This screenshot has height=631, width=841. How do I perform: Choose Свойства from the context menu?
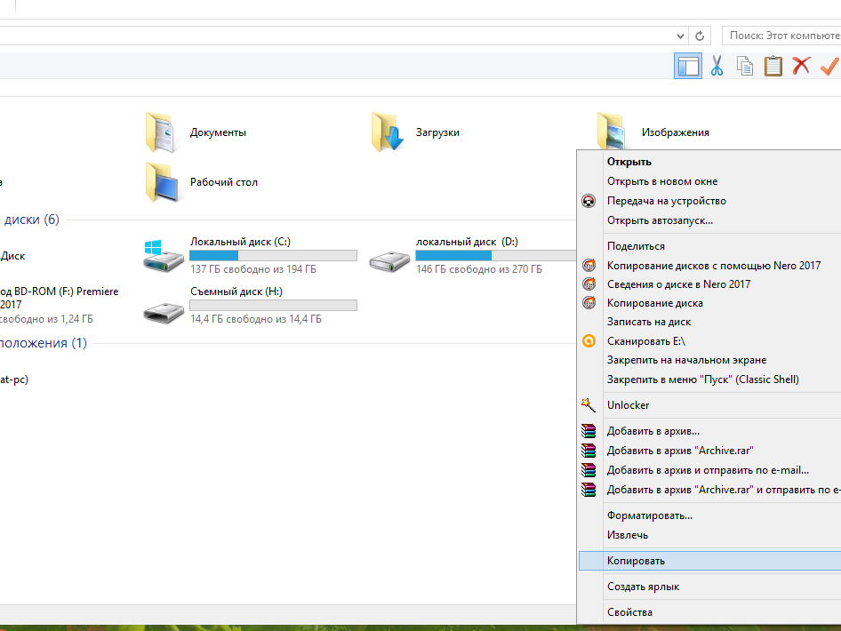point(709,612)
